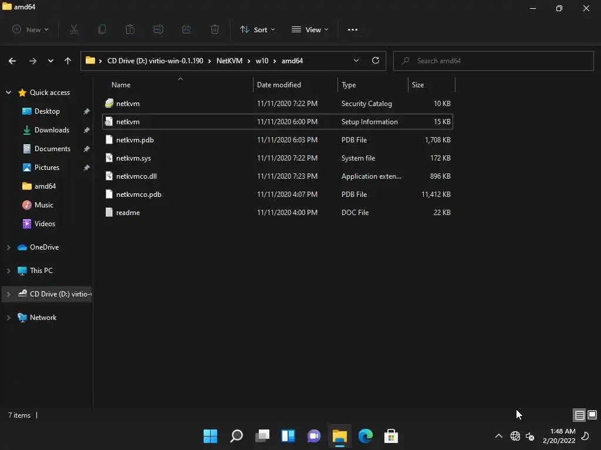Open the New dropdown menu
The width and height of the screenshot is (601, 450).
(31, 29)
